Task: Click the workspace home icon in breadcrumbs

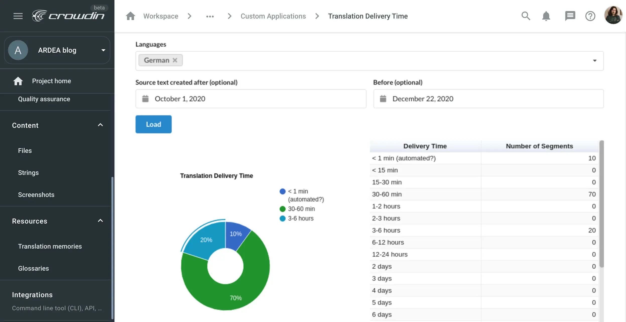Action: pyautogui.click(x=130, y=16)
